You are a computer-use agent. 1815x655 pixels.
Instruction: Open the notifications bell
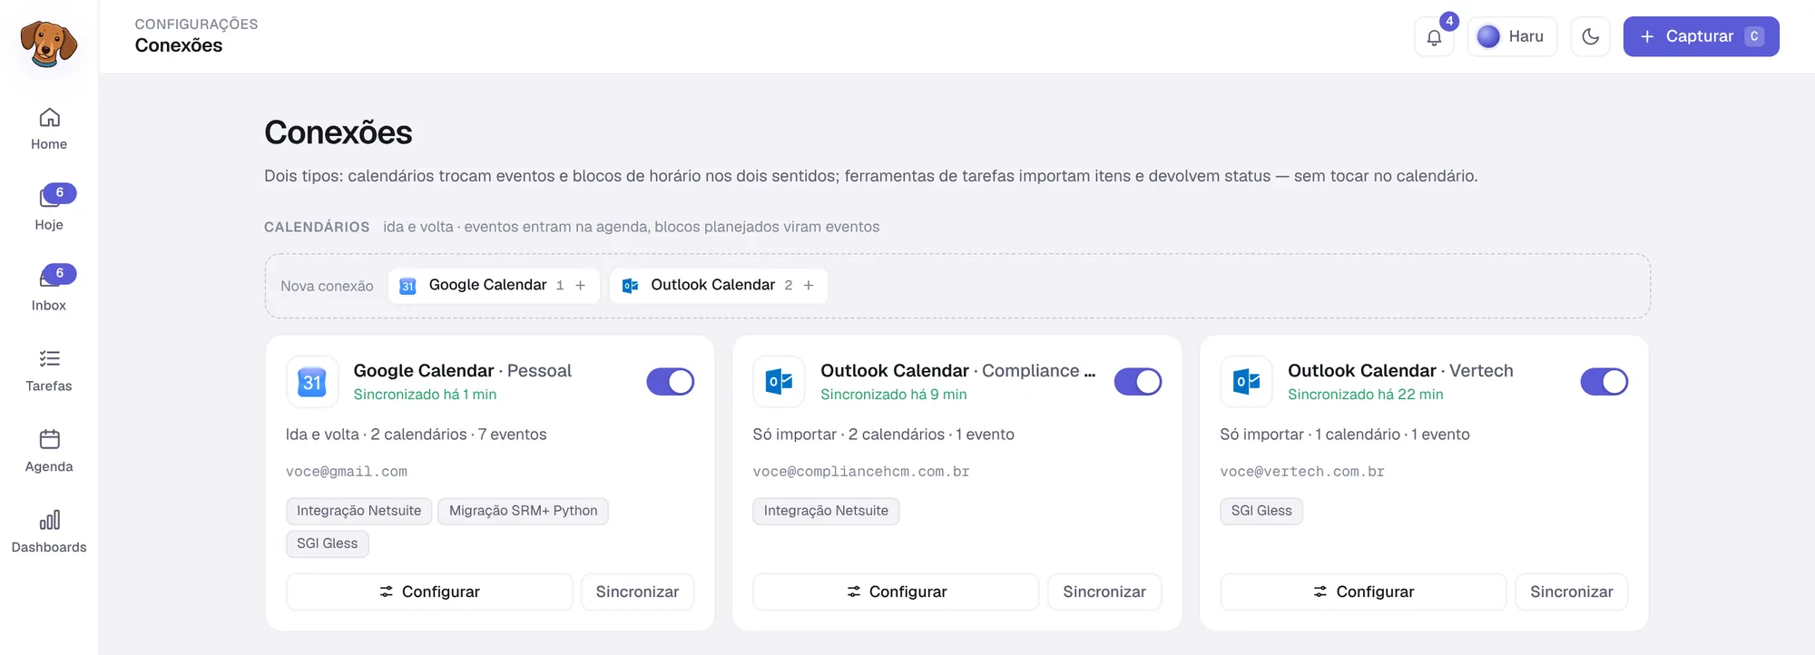click(x=1434, y=37)
